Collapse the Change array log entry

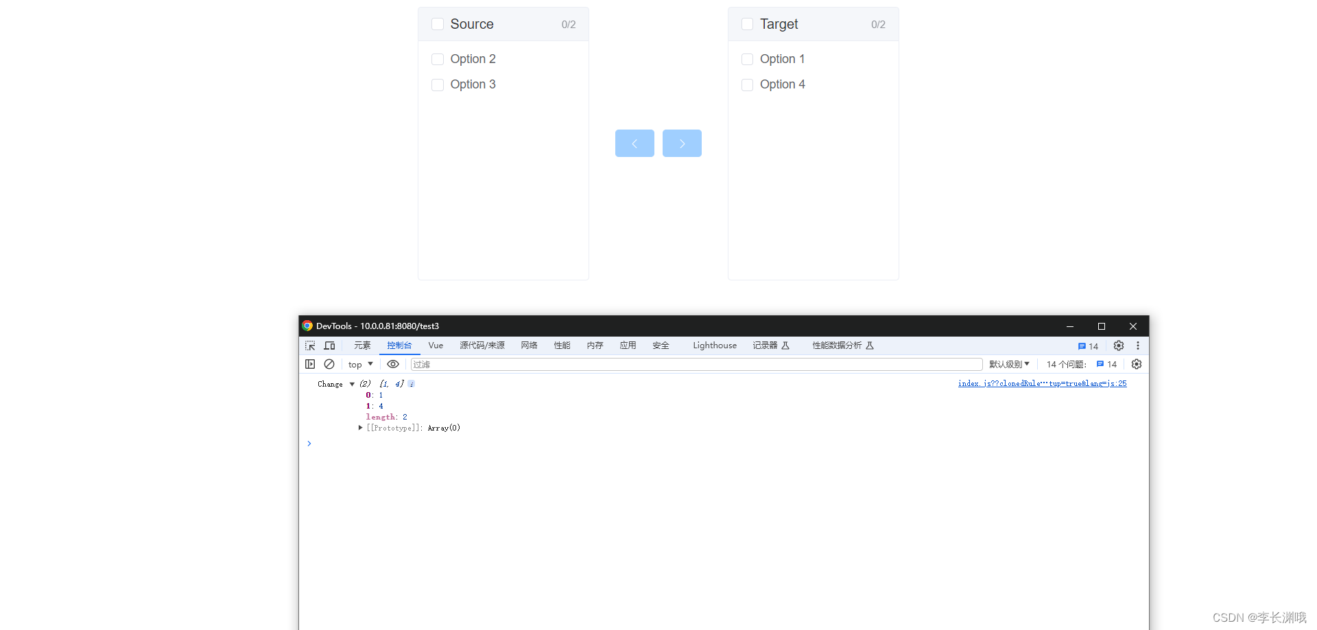[353, 384]
